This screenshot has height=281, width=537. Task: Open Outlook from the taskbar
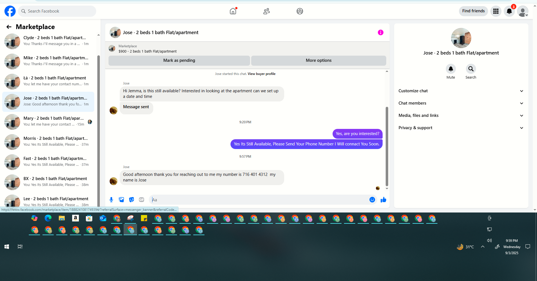pos(103,218)
